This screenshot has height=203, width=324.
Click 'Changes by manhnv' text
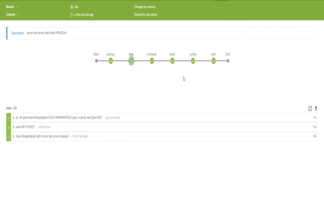tap(144, 7)
